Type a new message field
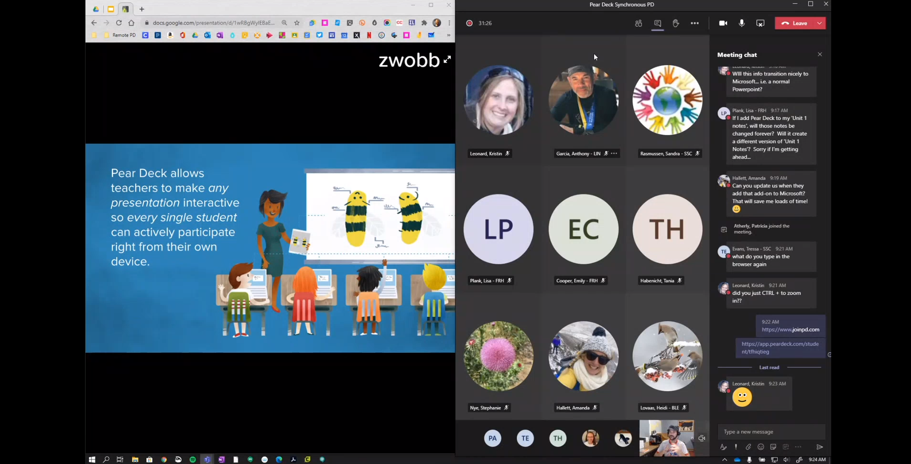This screenshot has width=911, height=464. 771,432
